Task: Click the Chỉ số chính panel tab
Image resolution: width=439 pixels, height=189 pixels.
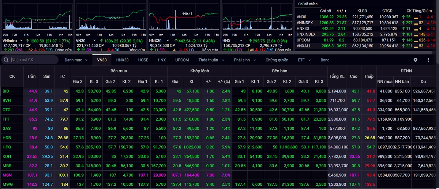Action: coord(308,4)
